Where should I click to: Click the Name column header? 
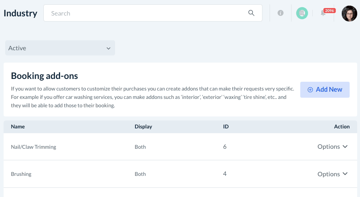(x=18, y=127)
